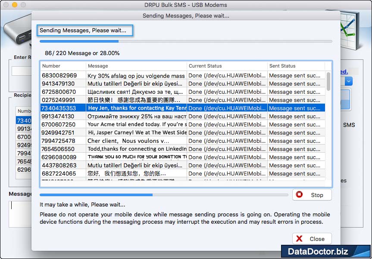Select number 9913474130 in the table
The height and width of the screenshot is (259, 372).
58,116
